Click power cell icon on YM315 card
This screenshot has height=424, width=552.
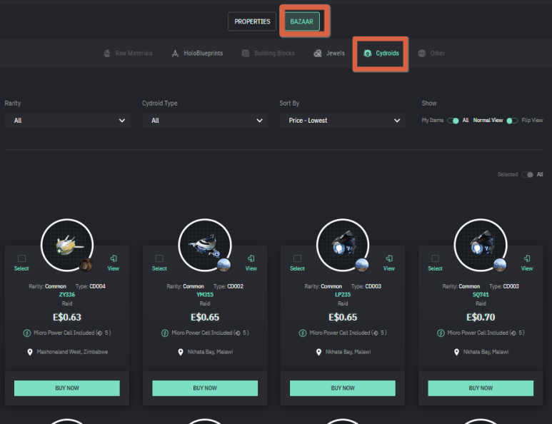pyautogui.click(x=165, y=333)
